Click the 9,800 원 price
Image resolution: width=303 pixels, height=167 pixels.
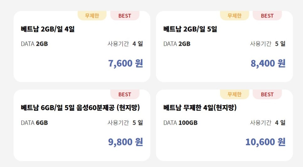coord(125,142)
